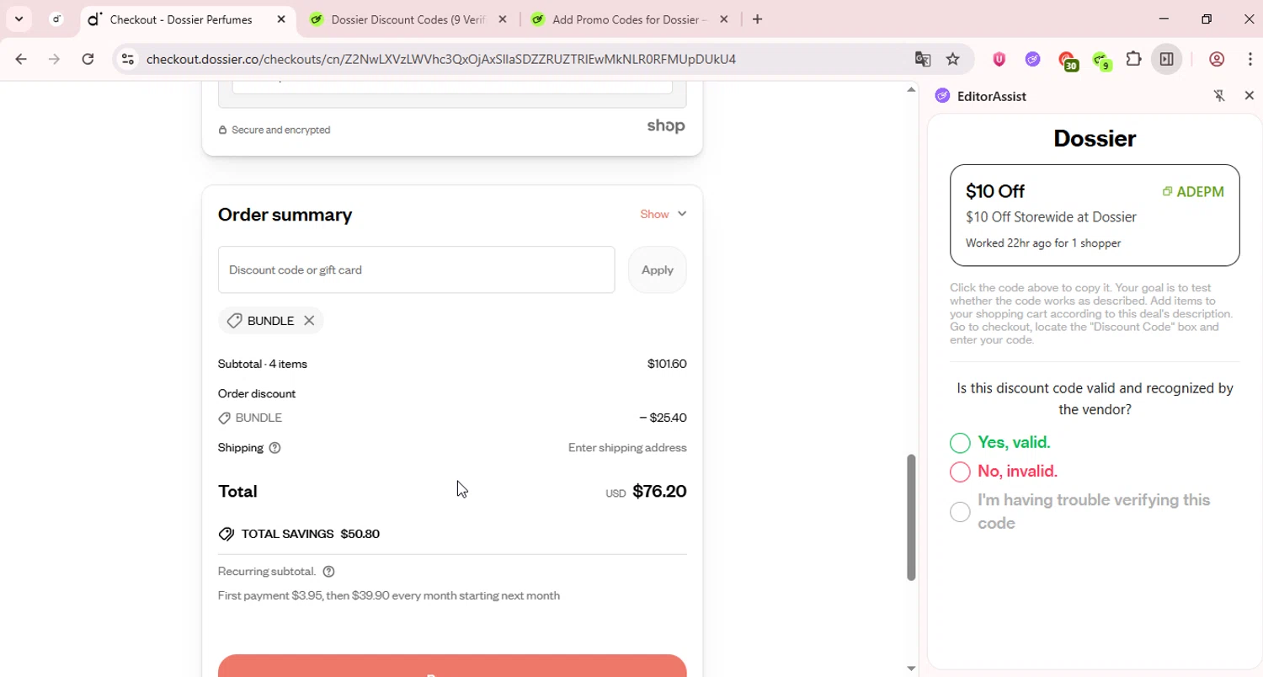The height and width of the screenshot is (677, 1263).
Task: Choose "I'm having trouble verifying" option
Action: coord(960,511)
